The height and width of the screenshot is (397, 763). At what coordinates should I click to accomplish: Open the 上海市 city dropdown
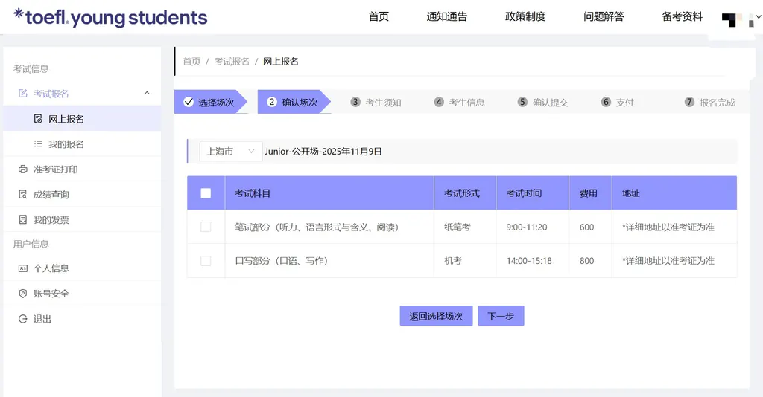click(x=230, y=152)
